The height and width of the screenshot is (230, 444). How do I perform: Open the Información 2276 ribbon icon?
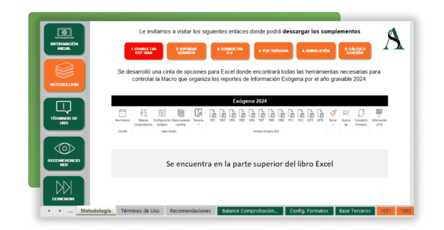pyautogui.click(x=379, y=113)
